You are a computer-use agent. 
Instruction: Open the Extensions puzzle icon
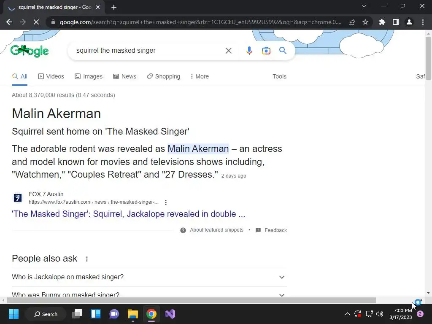tap(382, 22)
